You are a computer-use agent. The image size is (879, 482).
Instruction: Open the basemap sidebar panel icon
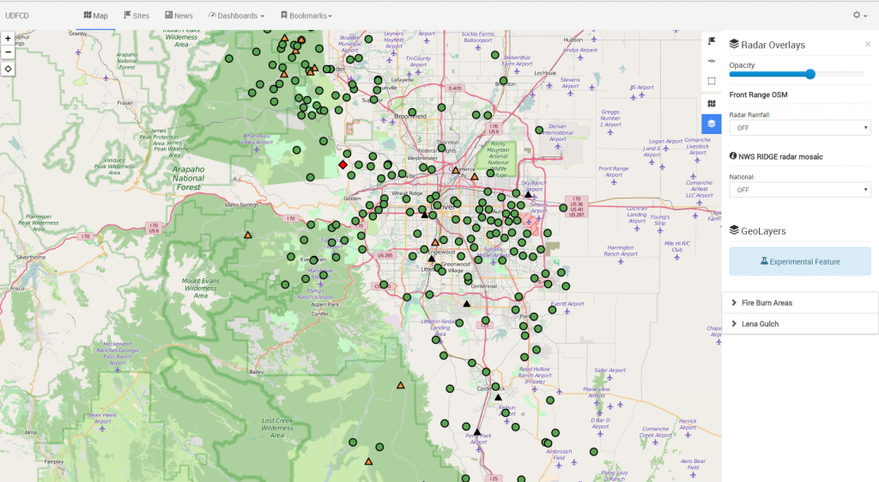(712, 103)
